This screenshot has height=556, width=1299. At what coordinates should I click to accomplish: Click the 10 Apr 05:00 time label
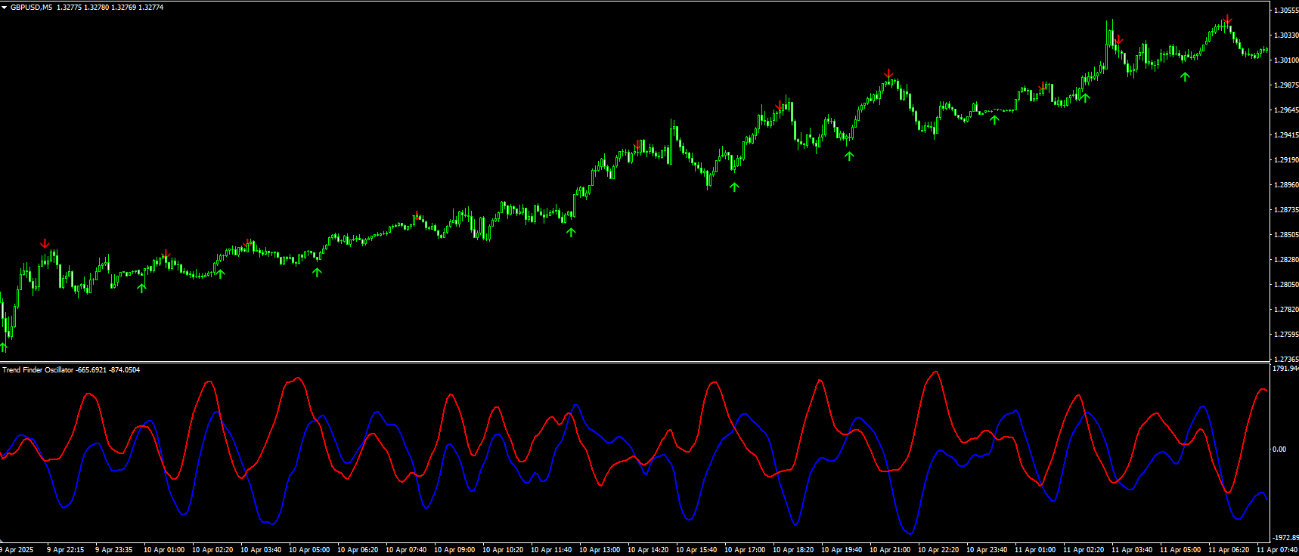click(309, 550)
